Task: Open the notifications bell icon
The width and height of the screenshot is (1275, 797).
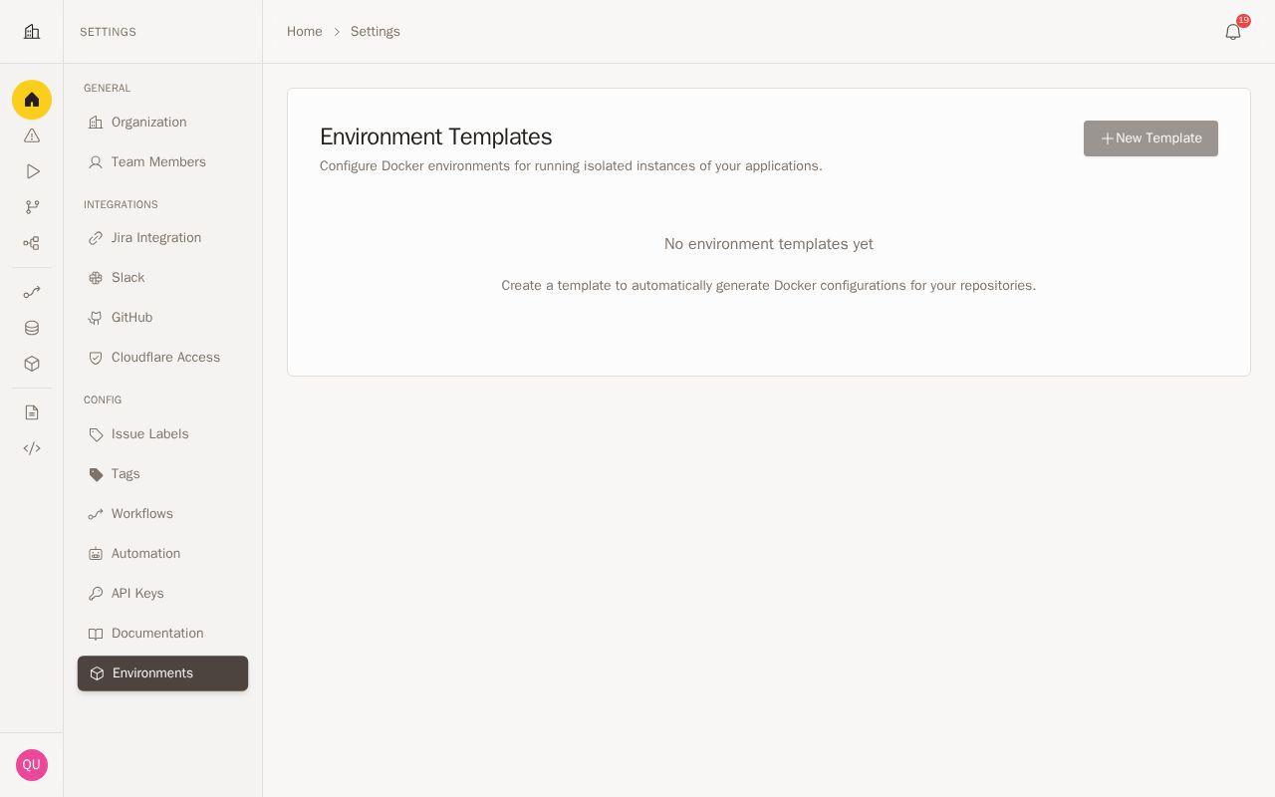Action: [1233, 32]
